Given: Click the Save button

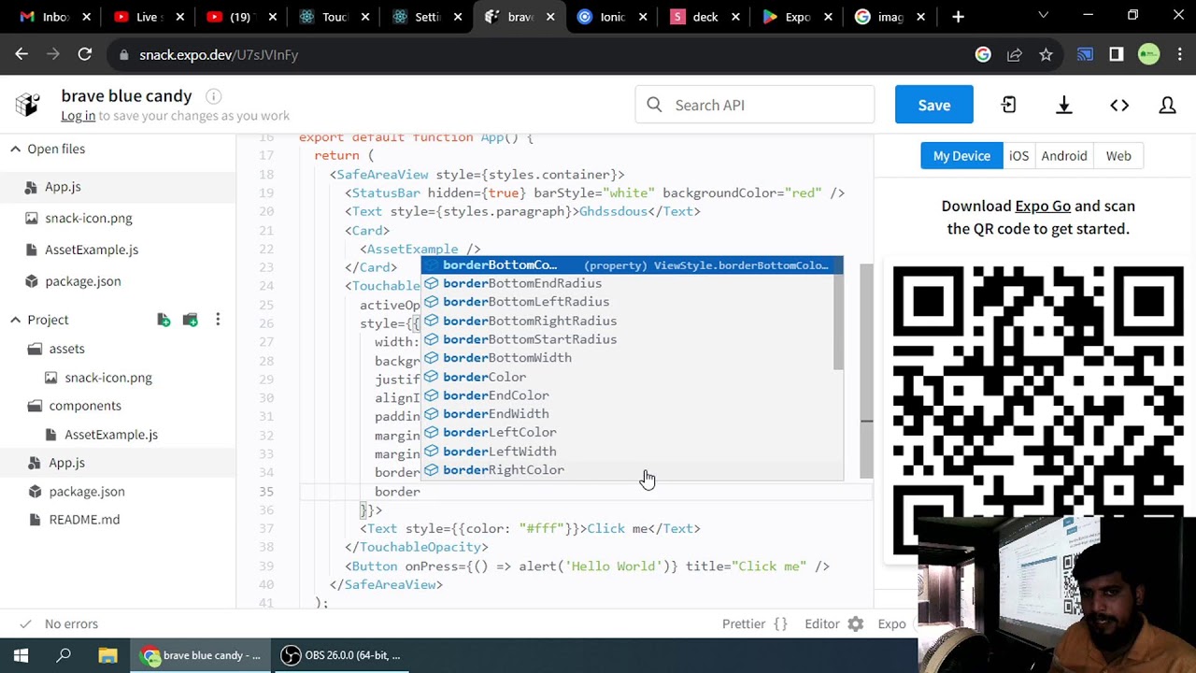Looking at the screenshot, I should 933,105.
